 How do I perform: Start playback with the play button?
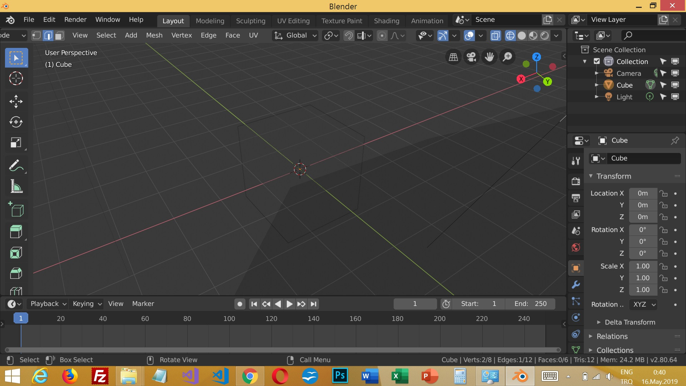(x=289, y=304)
